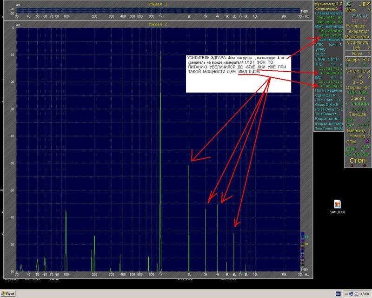
Task: Open the Меню menu
Action: (x=351, y=10)
